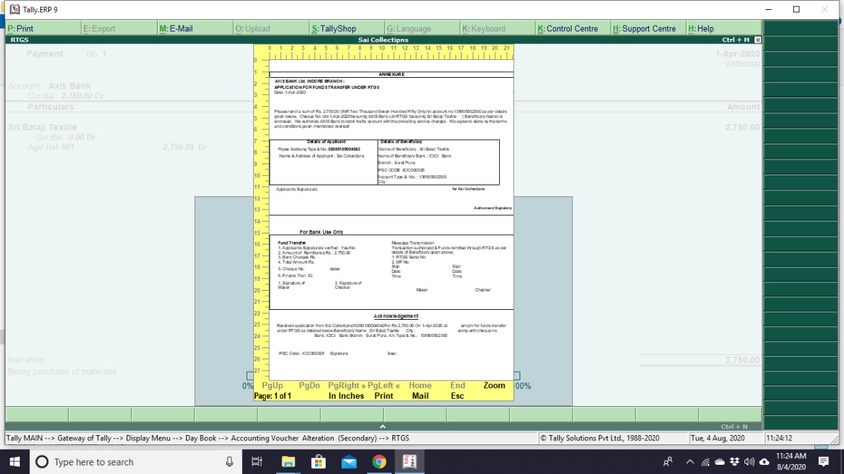This screenshot has width=844, height=474.
Task: Open the P: Print menu
Action: point(21,28)
